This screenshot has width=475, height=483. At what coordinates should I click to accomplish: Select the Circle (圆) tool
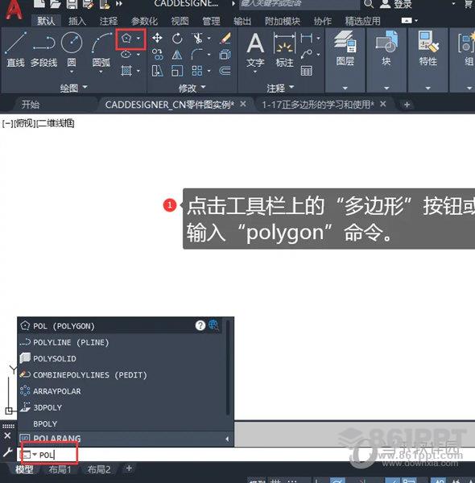pos(72,51)
